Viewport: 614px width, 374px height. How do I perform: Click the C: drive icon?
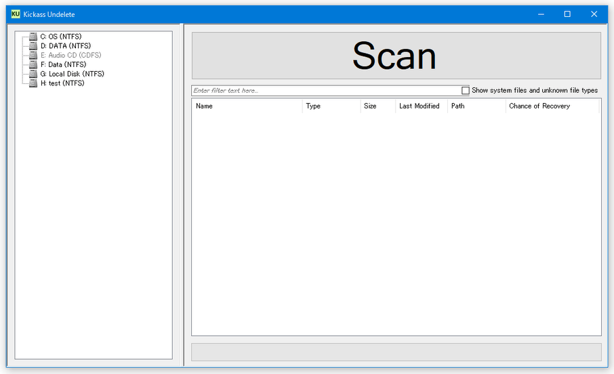[x=33, y=37]
